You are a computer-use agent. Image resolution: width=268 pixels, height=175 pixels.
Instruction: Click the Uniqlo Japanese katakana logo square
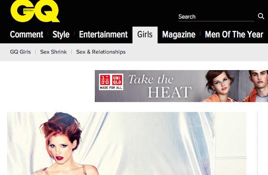pos(105,80)
